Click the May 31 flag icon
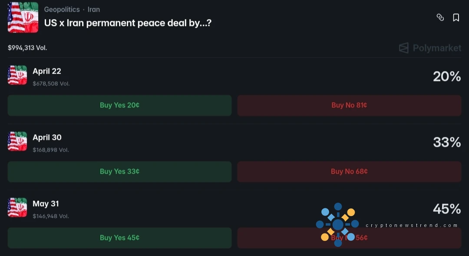This screenshot has width=469, height=256. coord(17,207)
